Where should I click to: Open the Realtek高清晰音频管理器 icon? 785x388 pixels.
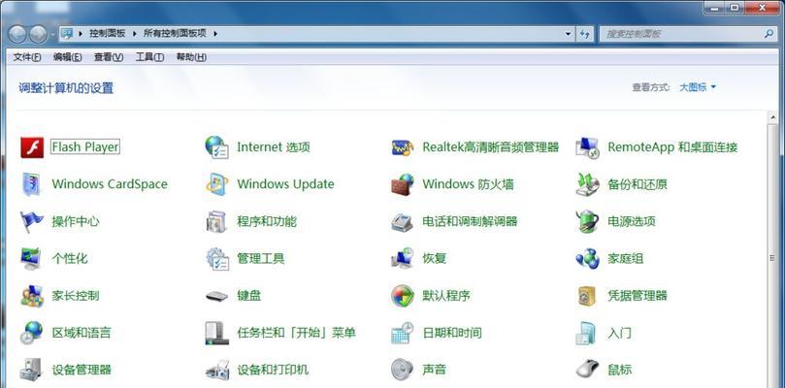pos(403,147)
